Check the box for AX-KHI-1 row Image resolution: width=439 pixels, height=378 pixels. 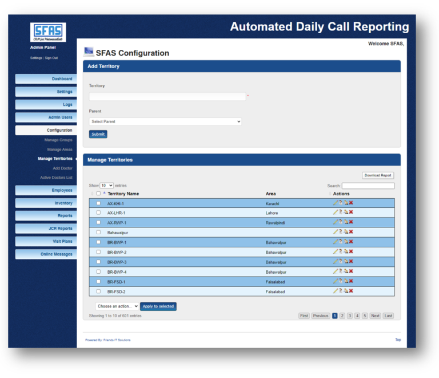click(x=98, y=203)
